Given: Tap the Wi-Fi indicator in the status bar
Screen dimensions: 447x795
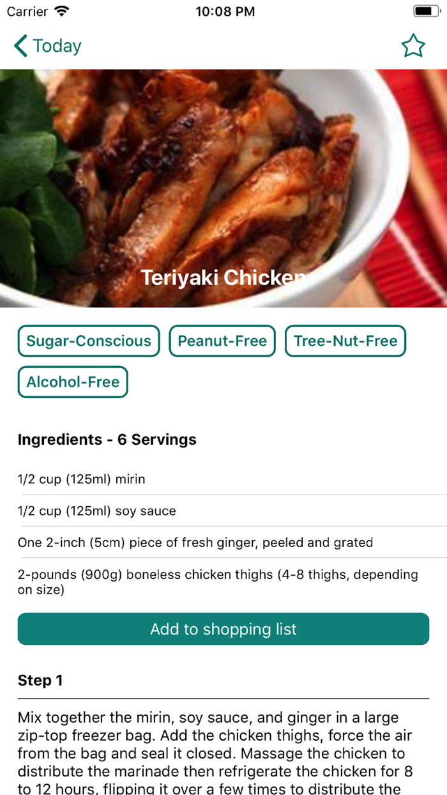Looking at the screenshot, I should pyautogui.click(x=60, y=11).
